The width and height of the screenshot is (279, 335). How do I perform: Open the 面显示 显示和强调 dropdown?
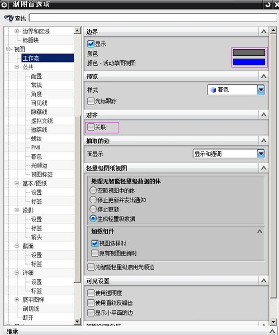(229, 154)
